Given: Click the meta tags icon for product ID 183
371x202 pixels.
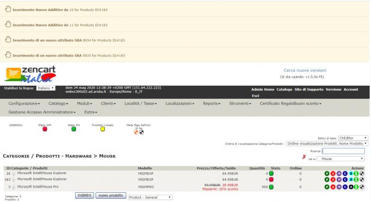Looking at the screenshot, I should [x=362, y=180].
